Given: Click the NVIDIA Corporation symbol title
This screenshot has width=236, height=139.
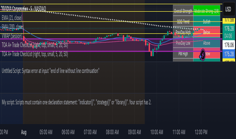Looking at the screenshot, I should (24, 9).
